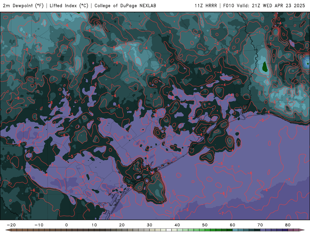Screen dimensions: 310x232
Task: Click "21Z WED APR 23 2025" valid time
Action: (278, 5)
